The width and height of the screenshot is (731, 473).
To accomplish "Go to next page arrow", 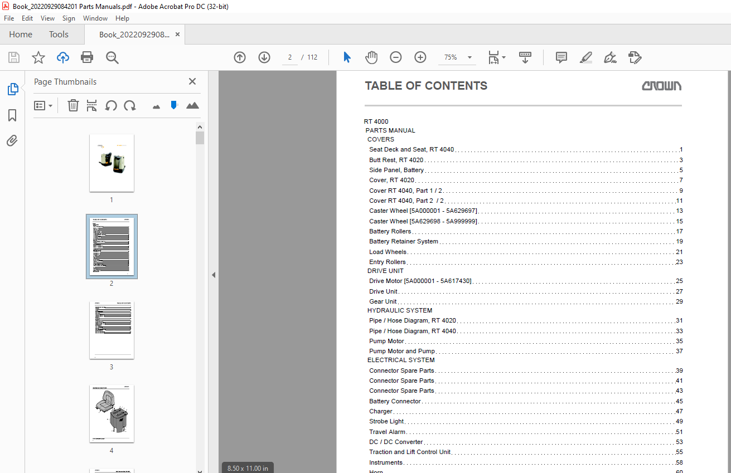I will [x=264, y=57].
